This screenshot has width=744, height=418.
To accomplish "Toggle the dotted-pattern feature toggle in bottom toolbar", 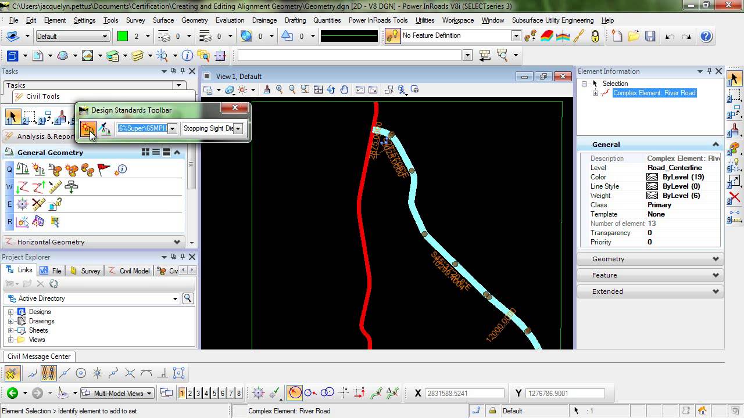I will pos(48,373).
